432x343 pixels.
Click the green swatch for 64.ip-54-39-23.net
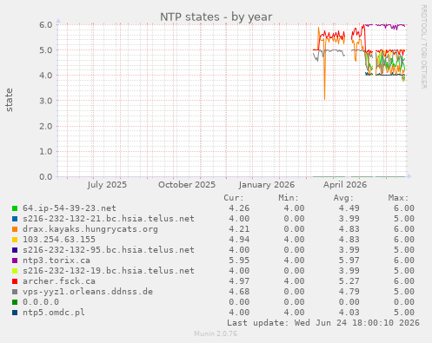(x=15, y=208)
